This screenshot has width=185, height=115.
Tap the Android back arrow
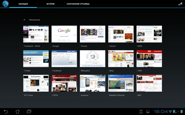coord(6,112)
